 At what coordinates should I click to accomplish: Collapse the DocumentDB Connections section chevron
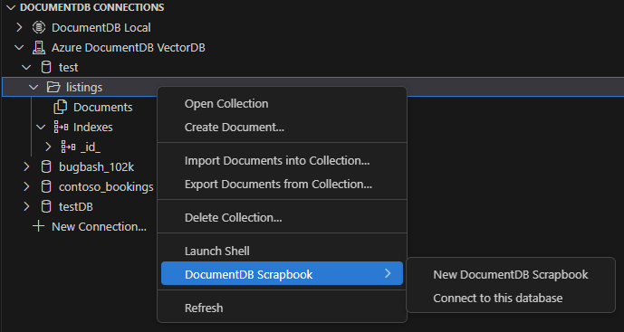coord(11,7)
